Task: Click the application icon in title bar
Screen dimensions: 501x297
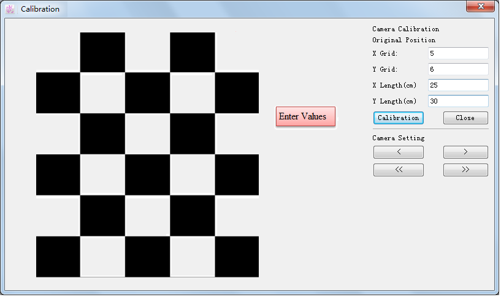Action: click(10, 9)
